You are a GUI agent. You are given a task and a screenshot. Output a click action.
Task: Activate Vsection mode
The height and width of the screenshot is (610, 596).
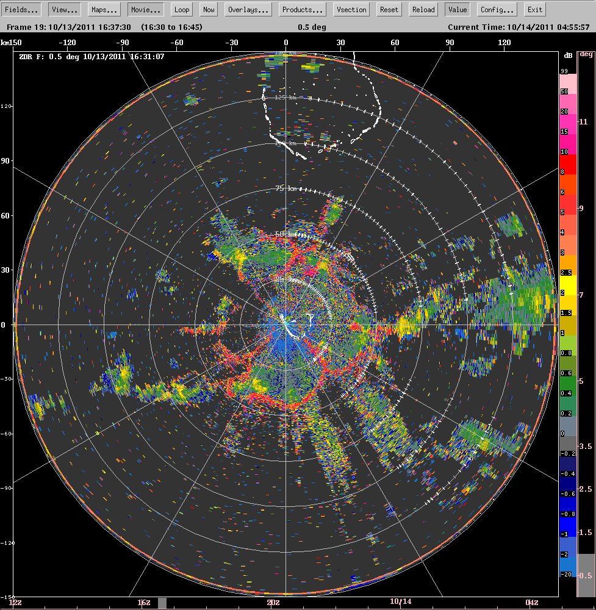[352, 10]
